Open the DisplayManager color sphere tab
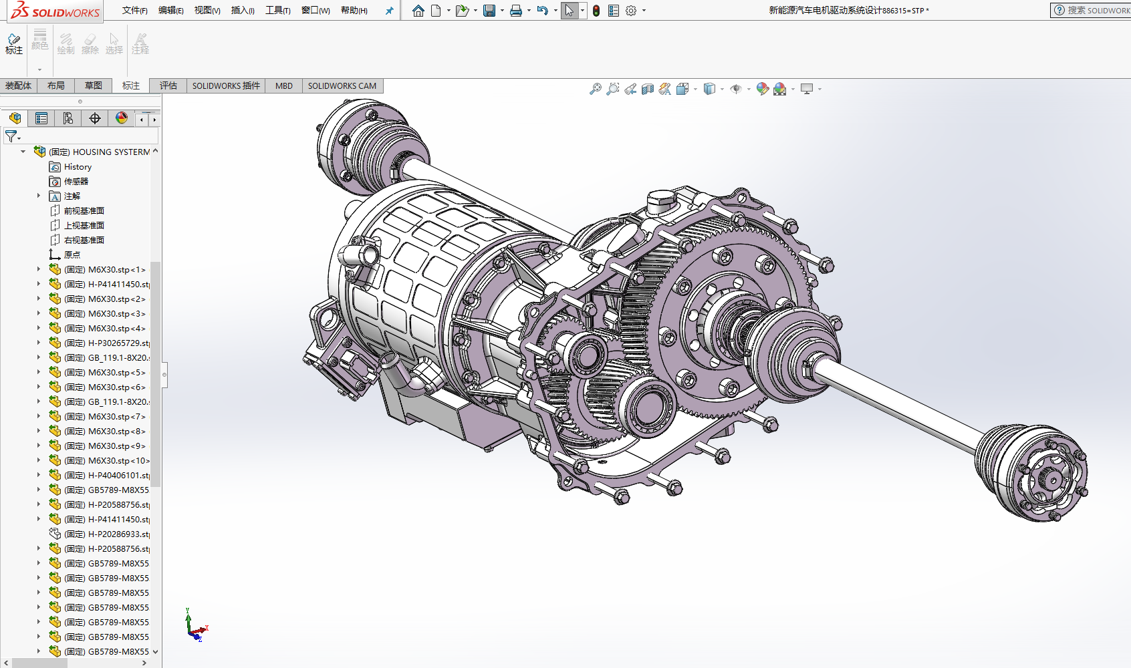Screen dimensions: 1131x668 [x=121, y=118]
